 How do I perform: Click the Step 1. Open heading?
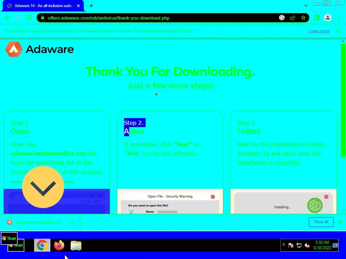pyautogui.click(x=20, y=127)
